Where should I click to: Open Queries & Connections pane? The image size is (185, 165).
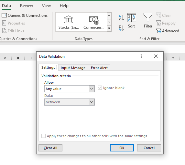[25, 15]
